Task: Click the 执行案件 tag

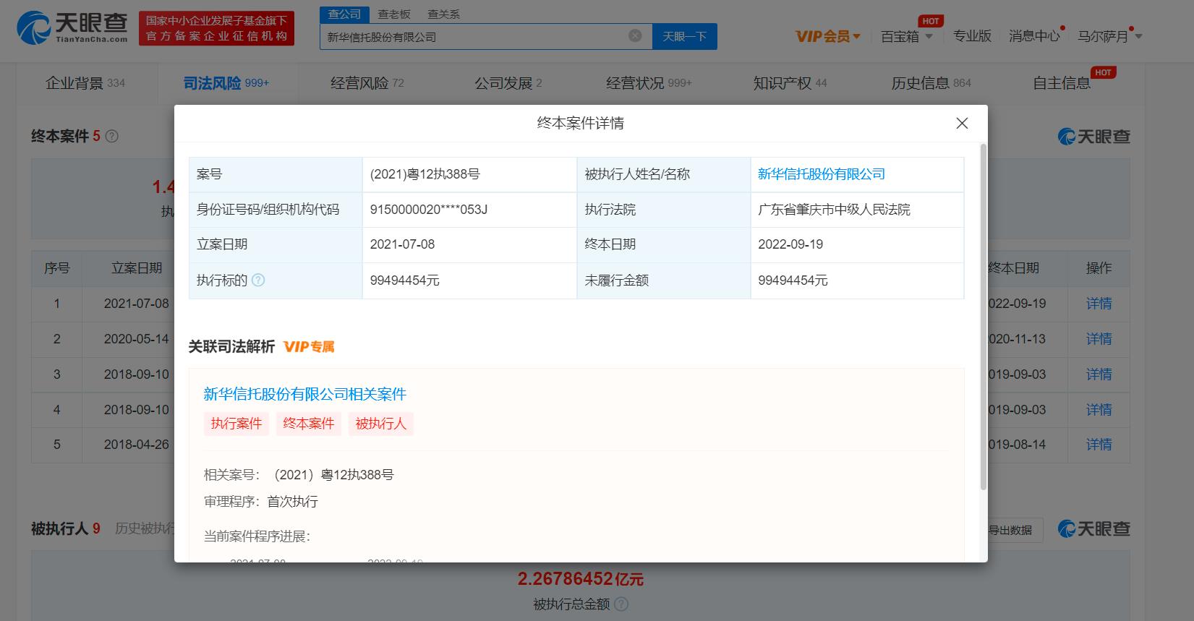Action: pyautogui.click(x=236, y=424)
